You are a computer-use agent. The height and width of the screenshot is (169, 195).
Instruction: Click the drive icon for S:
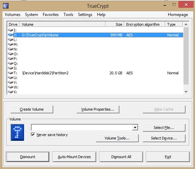click(x=11, y=68)
